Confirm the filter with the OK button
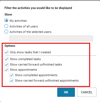The height and width of the screenshot is (102, 100). [x=66, y=92]
